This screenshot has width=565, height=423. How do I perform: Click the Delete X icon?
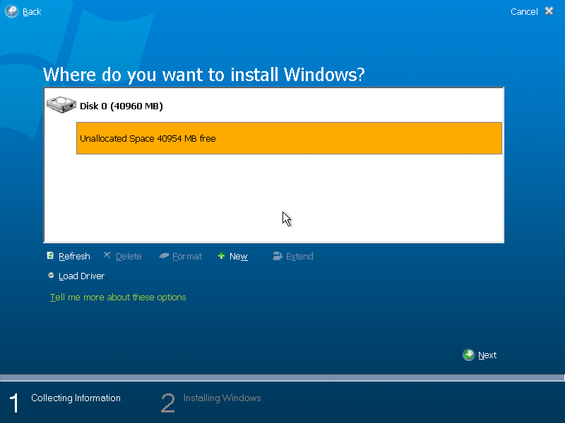[107, 255]
